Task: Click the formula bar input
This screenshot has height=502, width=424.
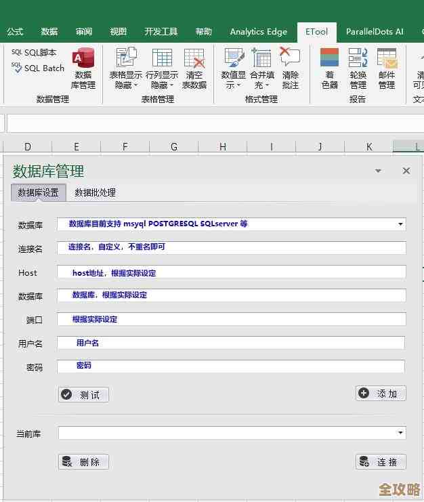Action: 215,123
